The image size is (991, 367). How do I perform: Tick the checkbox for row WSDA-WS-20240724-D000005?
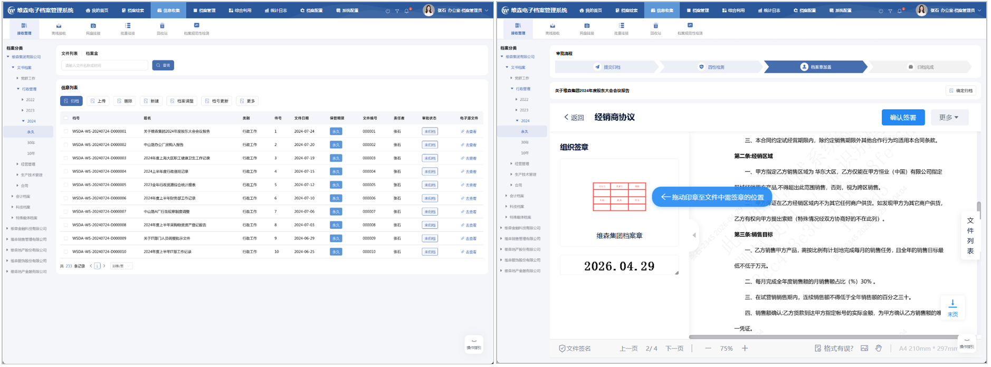65,185
